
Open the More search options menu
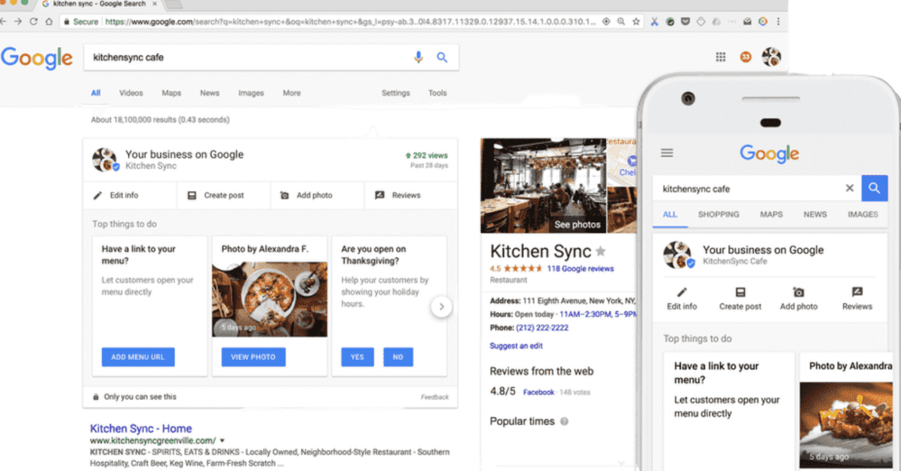[291, 93]
